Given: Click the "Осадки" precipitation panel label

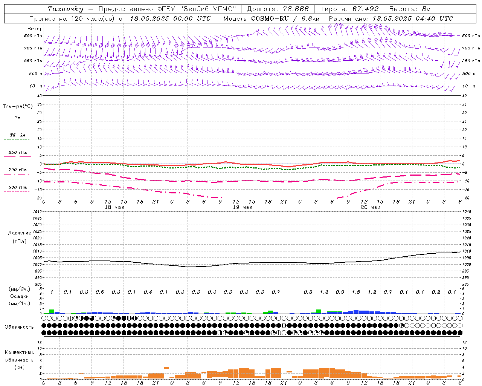Looking at the screenshot, I should coord(19,296).
